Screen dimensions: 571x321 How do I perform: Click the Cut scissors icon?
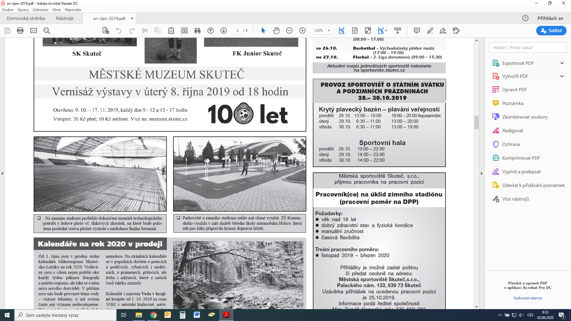[x=145, y=31]
